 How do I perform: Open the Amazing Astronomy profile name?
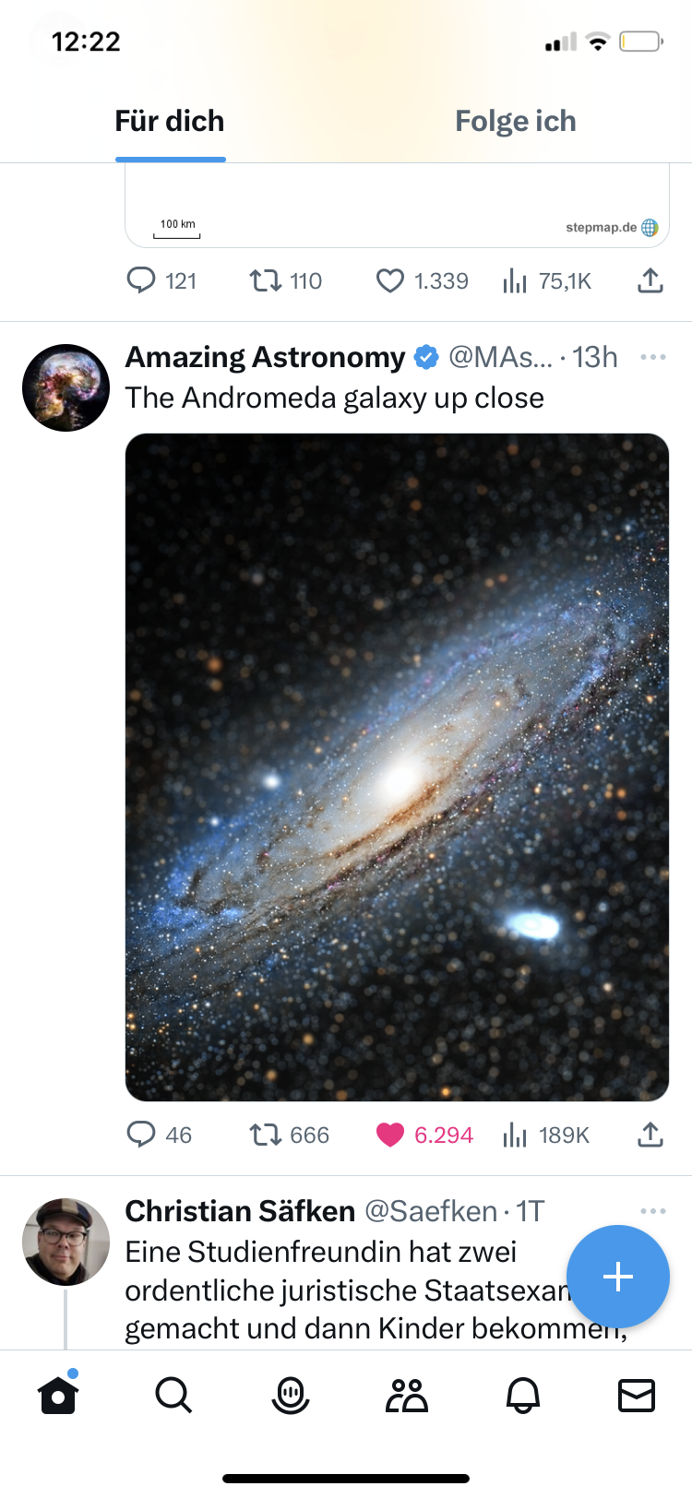click(x=265, y=357)
